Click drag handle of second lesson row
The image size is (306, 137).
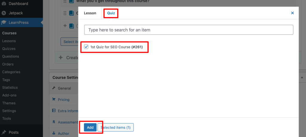point(65,13)
